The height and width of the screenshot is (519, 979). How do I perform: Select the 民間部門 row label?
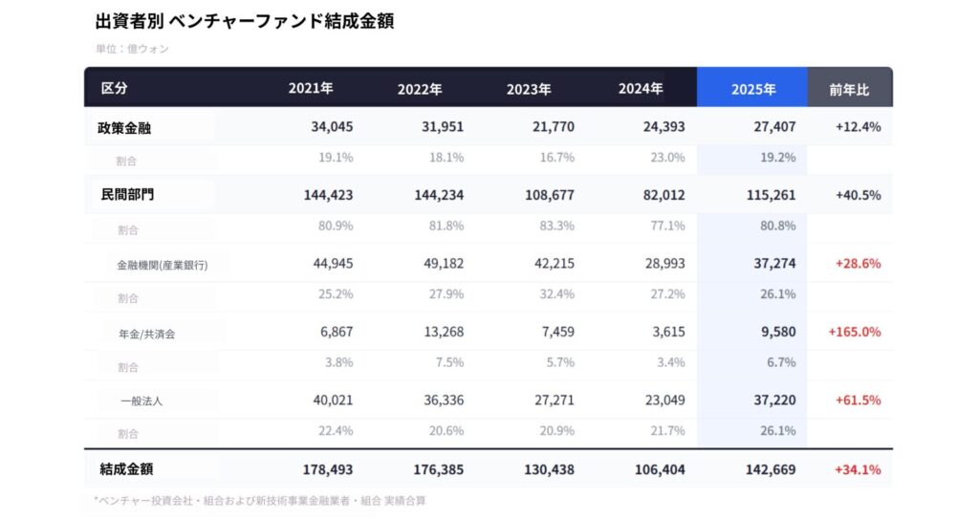tap(126, 195)
